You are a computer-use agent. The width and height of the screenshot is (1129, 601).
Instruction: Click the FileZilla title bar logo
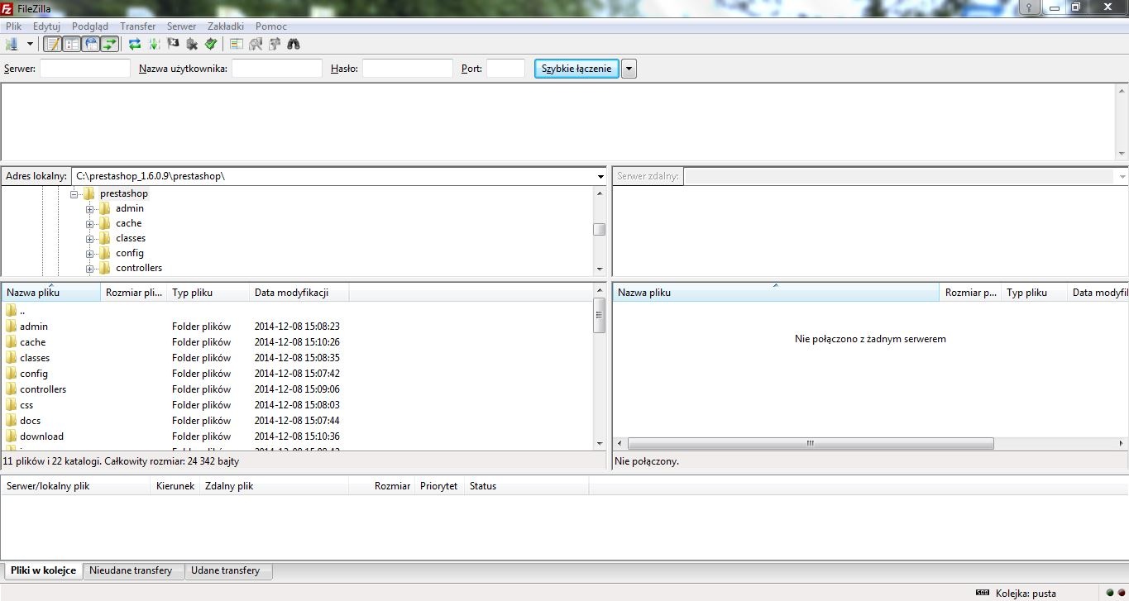click(x=7, y=8)
